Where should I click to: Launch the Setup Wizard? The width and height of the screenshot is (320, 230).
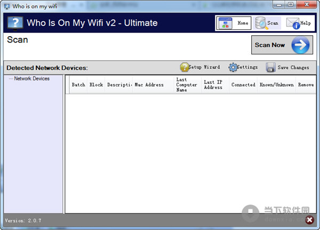click(200, 67)
